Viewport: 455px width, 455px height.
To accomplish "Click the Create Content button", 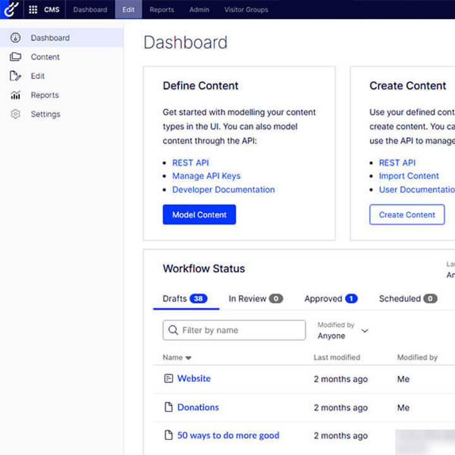I will click(407, 215).
